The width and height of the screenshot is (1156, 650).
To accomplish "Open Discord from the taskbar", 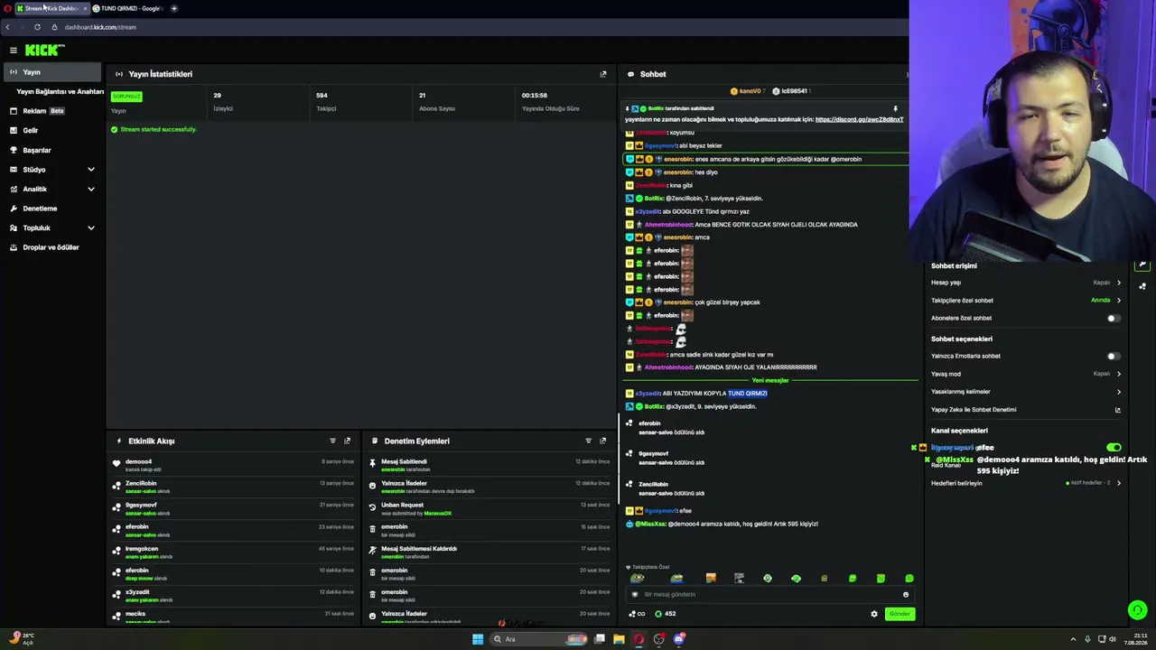I will coord(679,639).
